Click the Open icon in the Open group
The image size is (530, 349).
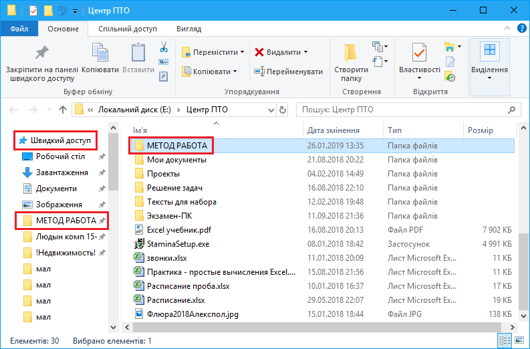[450, 47]
